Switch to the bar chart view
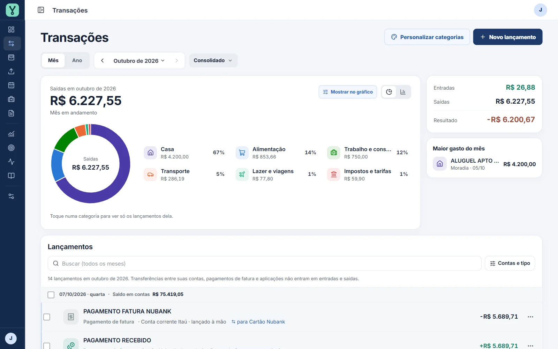 [x=403, y=92]
